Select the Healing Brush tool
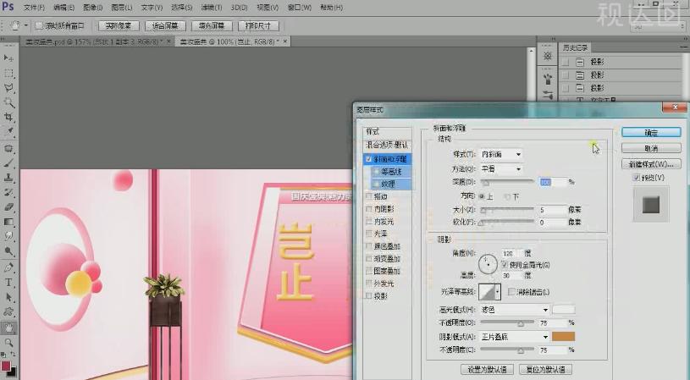The image size is (690, 380). [8, 149]
